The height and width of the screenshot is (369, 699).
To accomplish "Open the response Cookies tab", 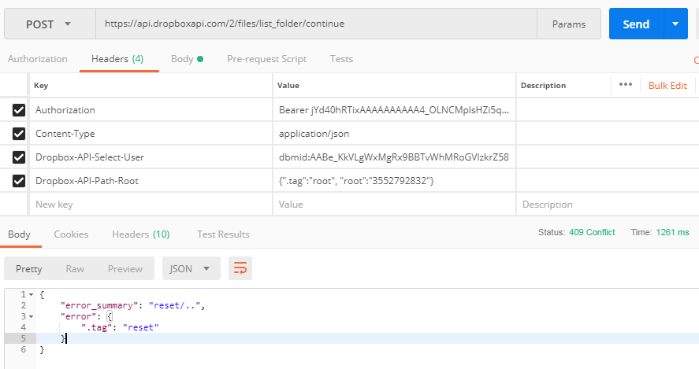I will click(x=71, y=234).
